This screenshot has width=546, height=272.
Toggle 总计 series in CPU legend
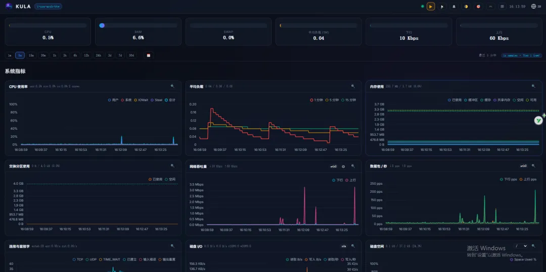click(170, 100)
